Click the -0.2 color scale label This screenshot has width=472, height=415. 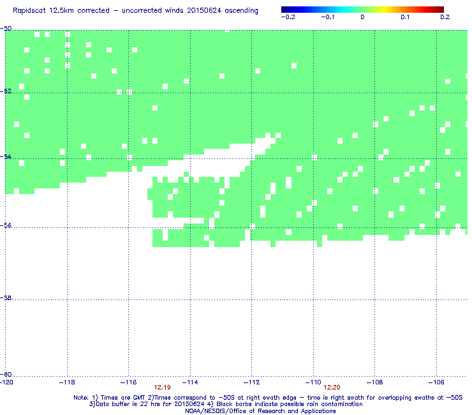coord(288,17)
